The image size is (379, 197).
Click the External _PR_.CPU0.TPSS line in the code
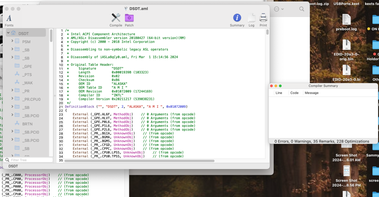click(x=128, y=156)
